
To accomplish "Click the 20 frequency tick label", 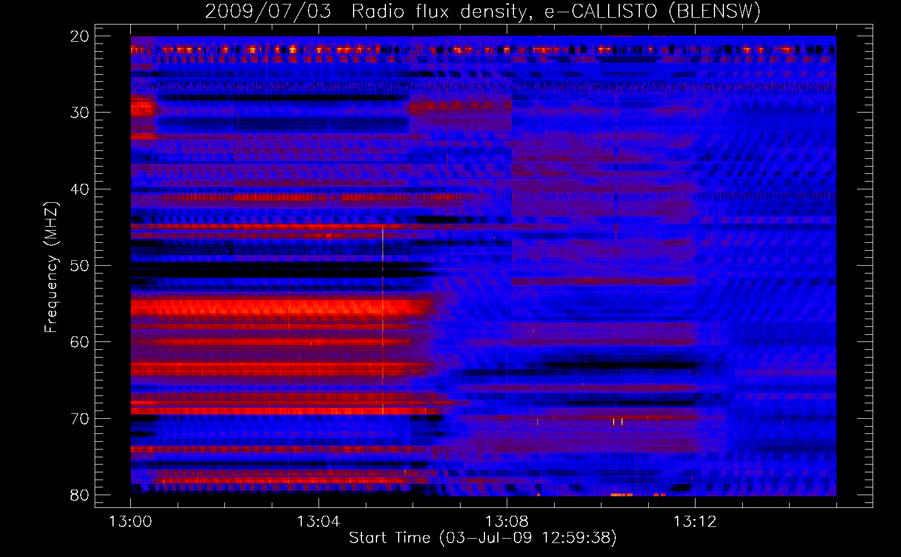I will coord(80,36).
